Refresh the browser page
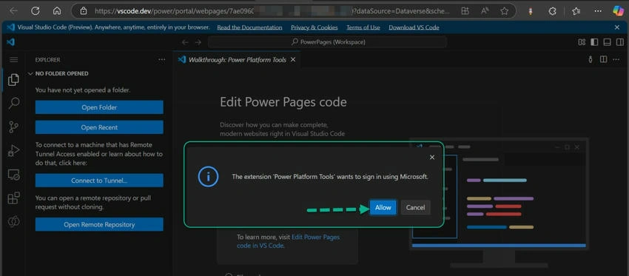Screen dimensions: 629x276 pyautogui.click(x=36, y=11)
